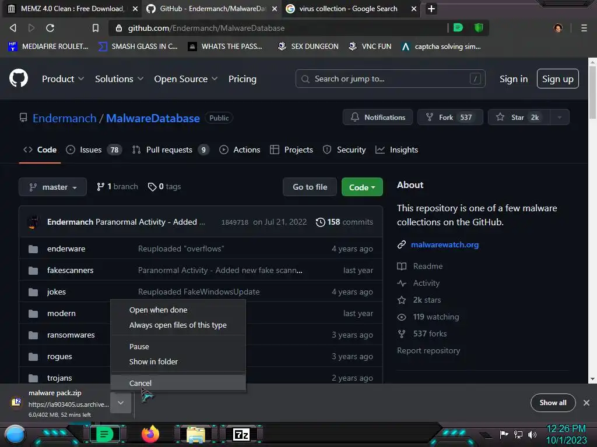This screenshot has width=597, height=447.
Task: Click the page vertical scrollbar thumb
Action: [592, 93]
